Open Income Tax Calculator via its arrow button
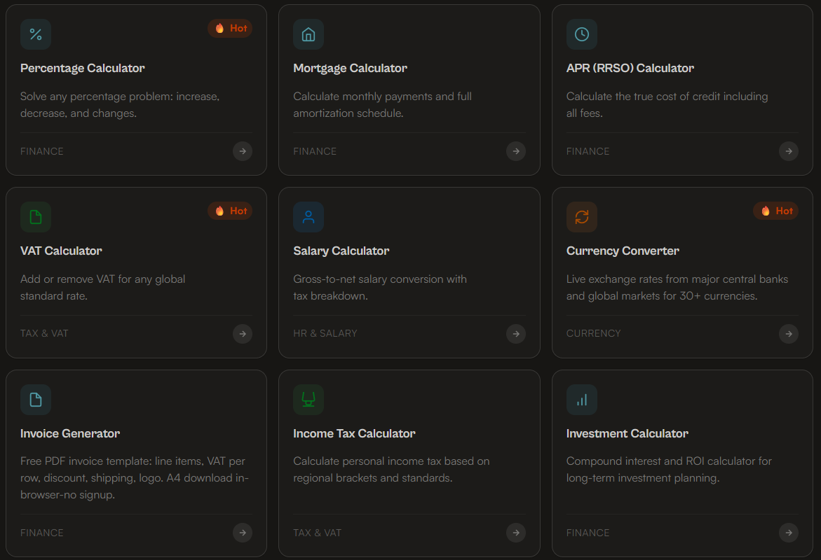 tap(516, 533)
